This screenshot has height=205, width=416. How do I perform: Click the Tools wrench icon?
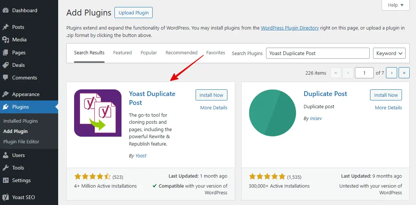click(6, 168)
